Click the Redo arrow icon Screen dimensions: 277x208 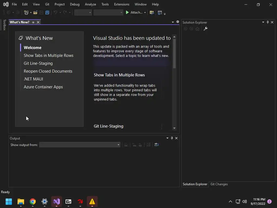[x=65, y=12]
